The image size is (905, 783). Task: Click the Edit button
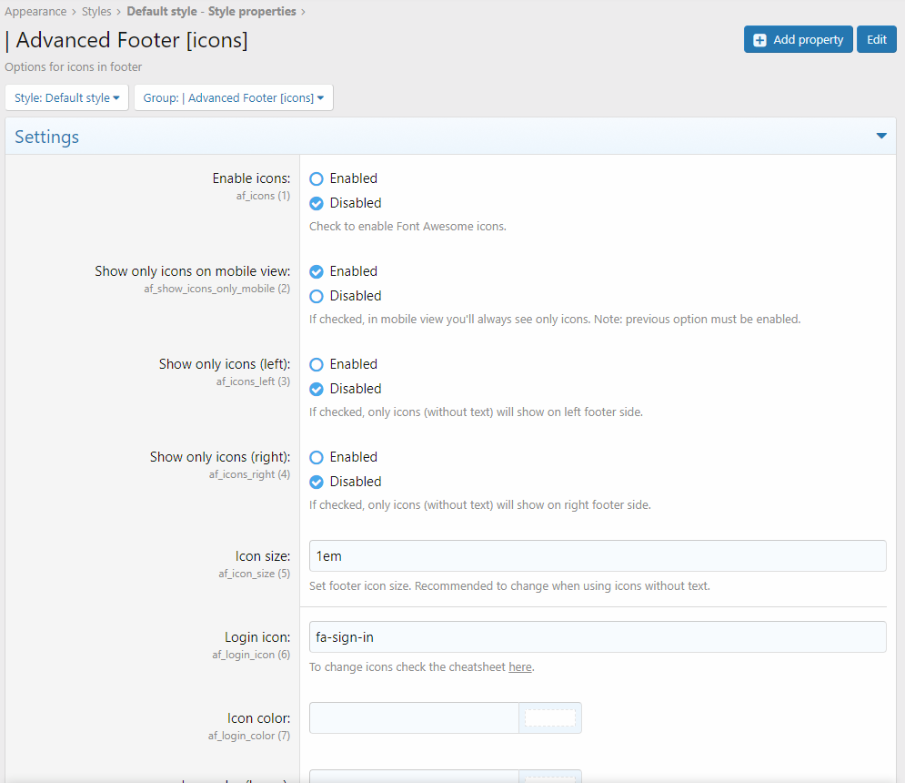[876, 39]
